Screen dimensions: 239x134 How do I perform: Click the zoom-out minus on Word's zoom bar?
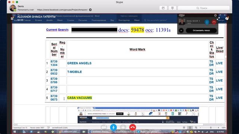click(x=200, y=128)
